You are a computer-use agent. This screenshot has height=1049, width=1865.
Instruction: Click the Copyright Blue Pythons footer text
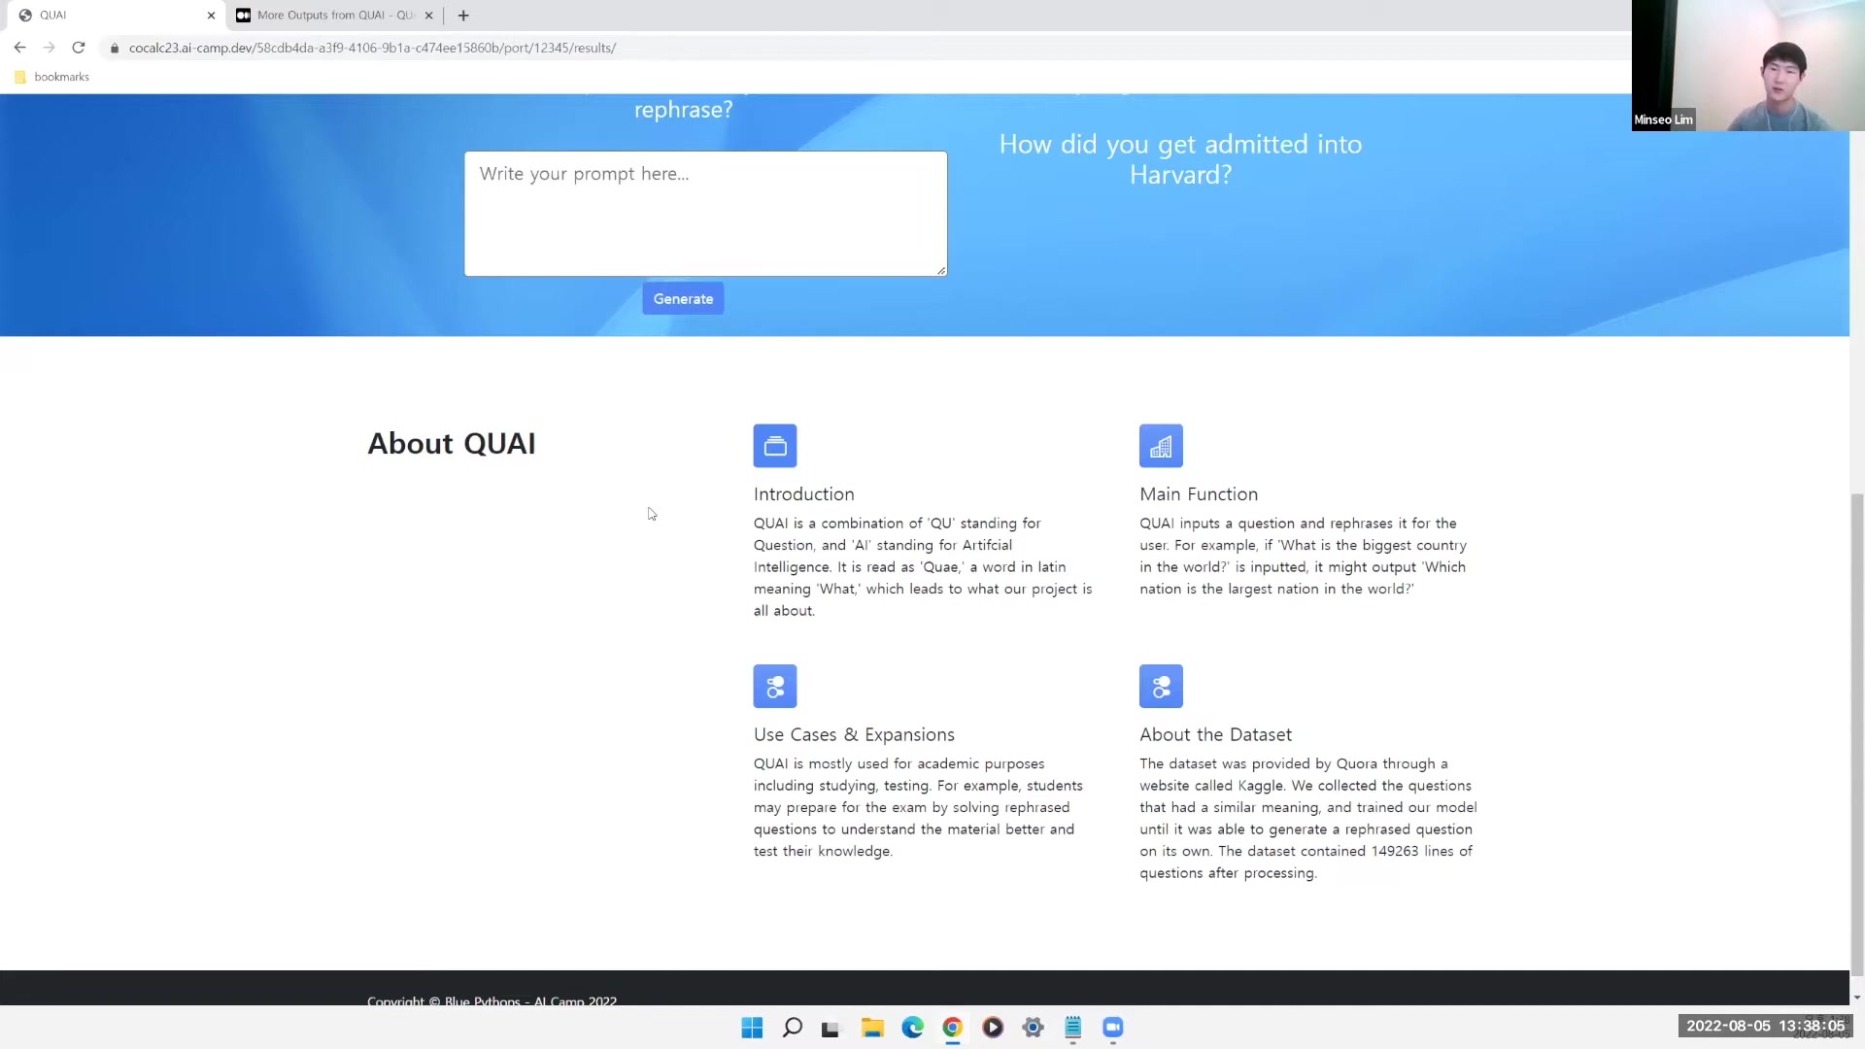point(492,1000)
